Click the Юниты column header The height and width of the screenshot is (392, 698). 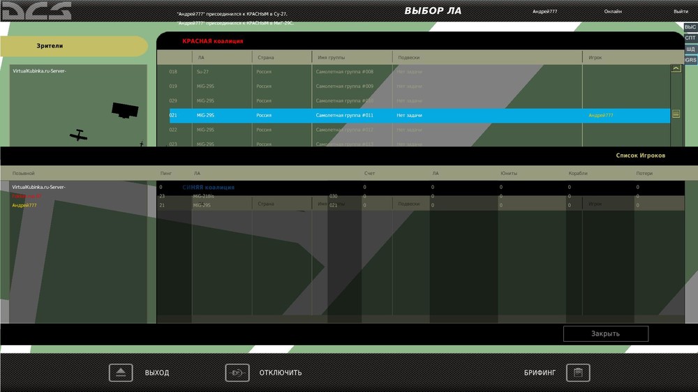509,174
